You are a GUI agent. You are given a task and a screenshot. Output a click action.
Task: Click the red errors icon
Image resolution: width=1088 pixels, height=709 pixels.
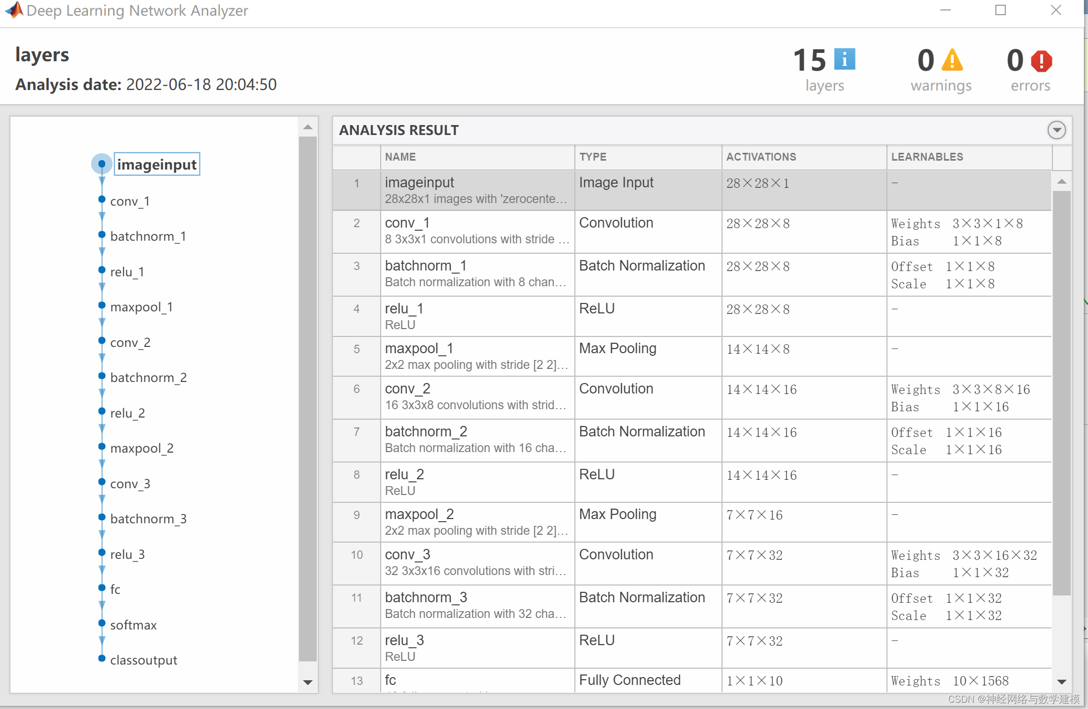[1041, 61]
